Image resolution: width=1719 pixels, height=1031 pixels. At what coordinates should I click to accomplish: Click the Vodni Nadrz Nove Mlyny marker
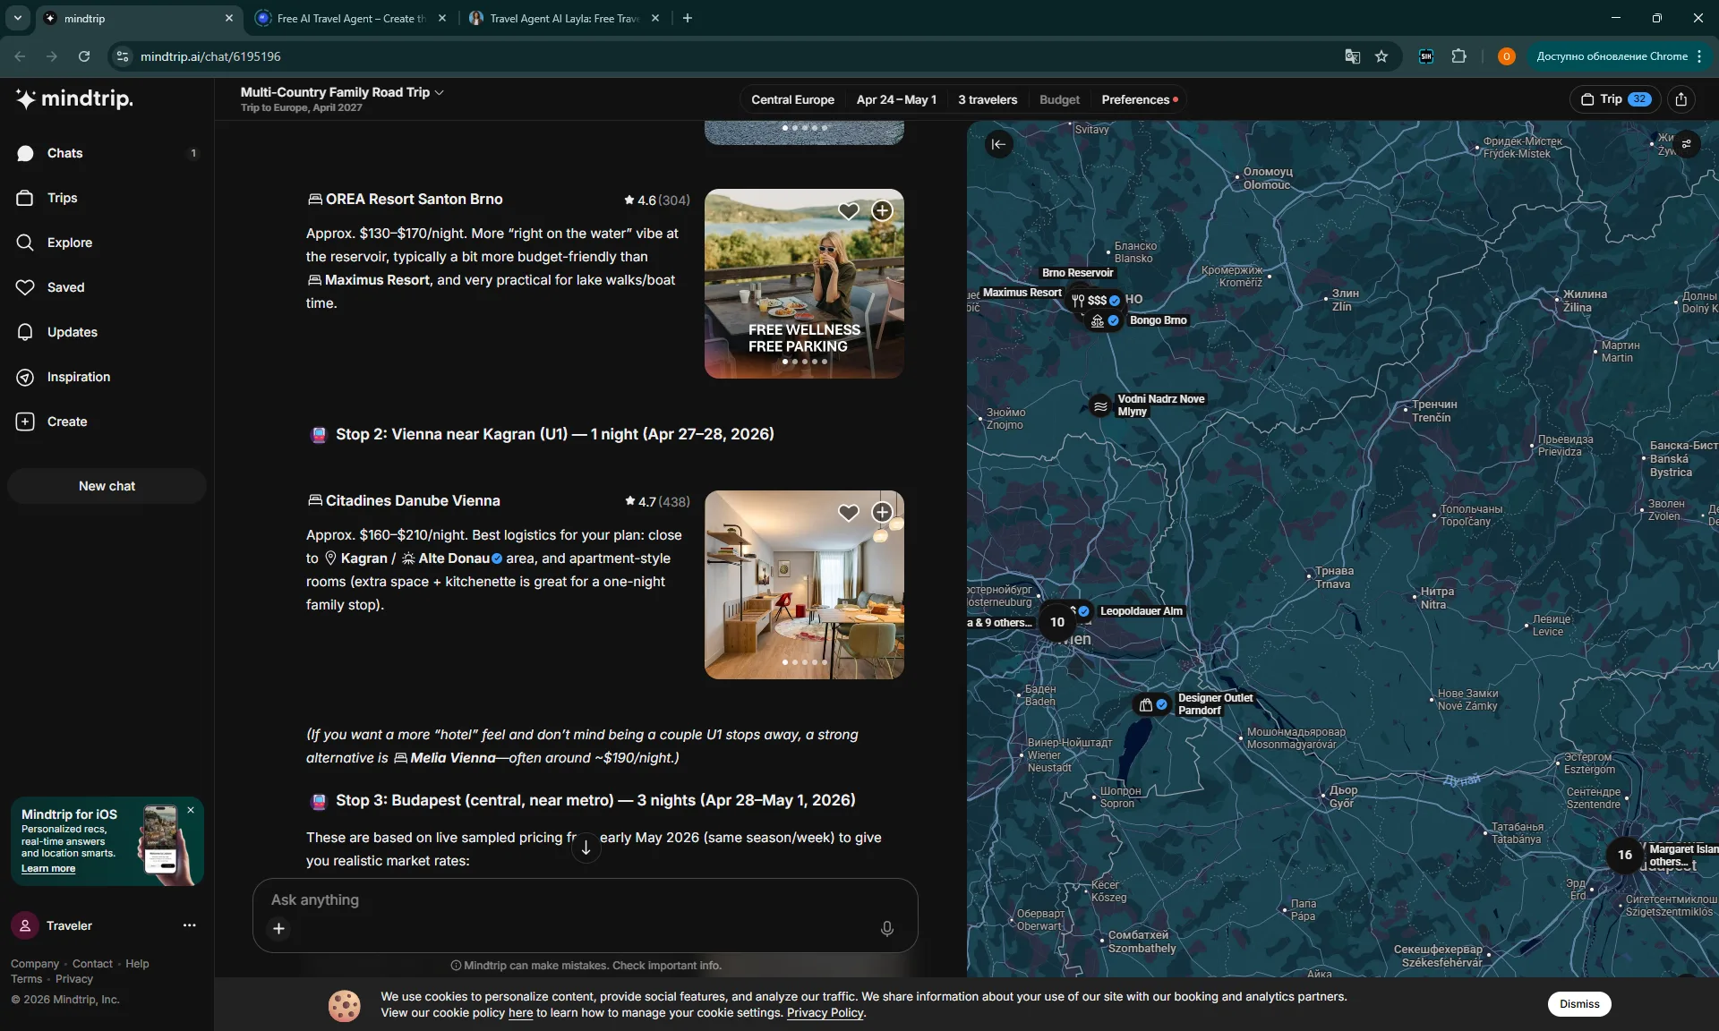[x=1100, y=406]
